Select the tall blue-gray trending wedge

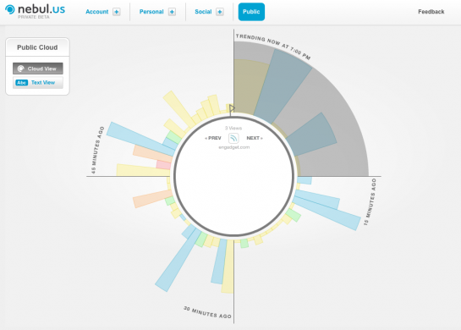pyautogui.click(x=283, y=85)
